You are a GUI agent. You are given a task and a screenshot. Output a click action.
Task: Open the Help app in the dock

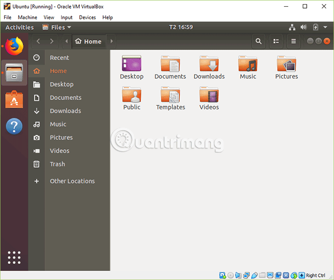click(14, 126)
